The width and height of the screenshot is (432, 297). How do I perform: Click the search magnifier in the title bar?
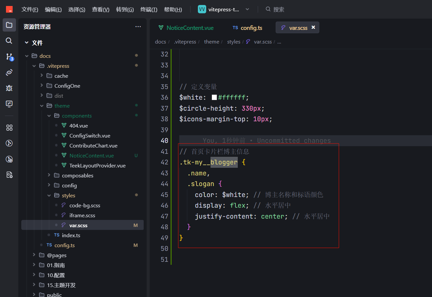coord(268,9)
